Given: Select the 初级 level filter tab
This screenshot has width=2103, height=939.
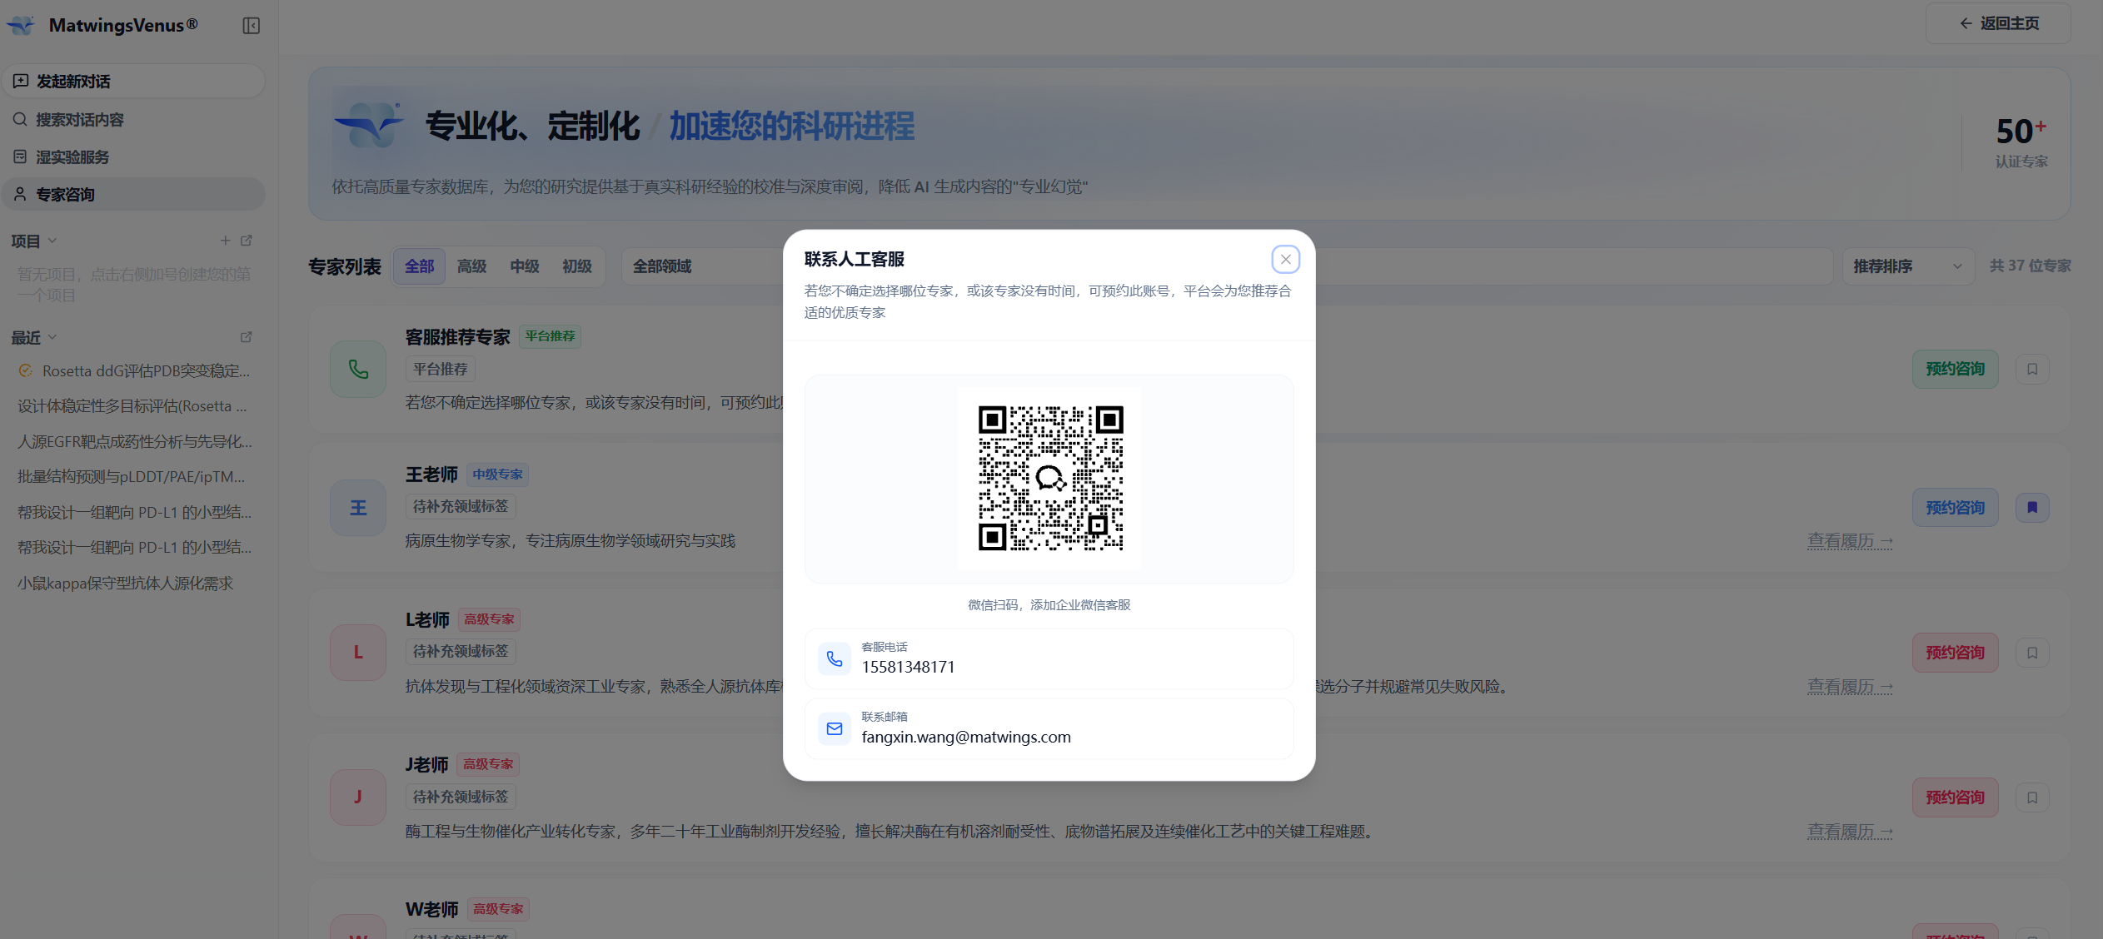Looking at the screenshot, I should (577, 266).
